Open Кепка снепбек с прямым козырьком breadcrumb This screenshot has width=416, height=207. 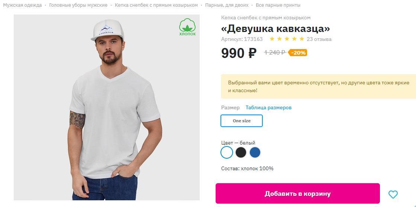(x=156, y=5)
